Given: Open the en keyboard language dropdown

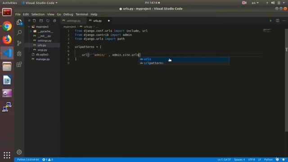Looking at the screenshot, I should tap(255, 3).
